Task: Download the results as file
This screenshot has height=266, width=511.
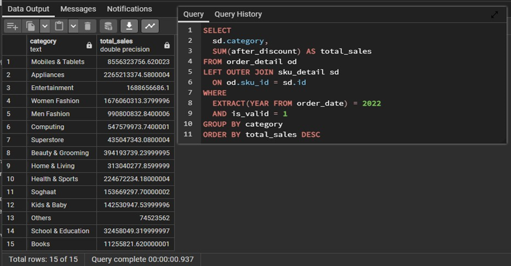Action: coord(129,26)
